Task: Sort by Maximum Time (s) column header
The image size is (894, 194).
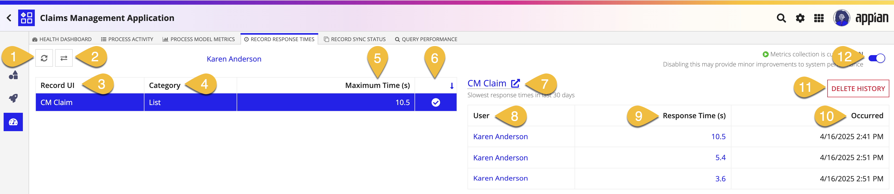Action: (377, 85)
